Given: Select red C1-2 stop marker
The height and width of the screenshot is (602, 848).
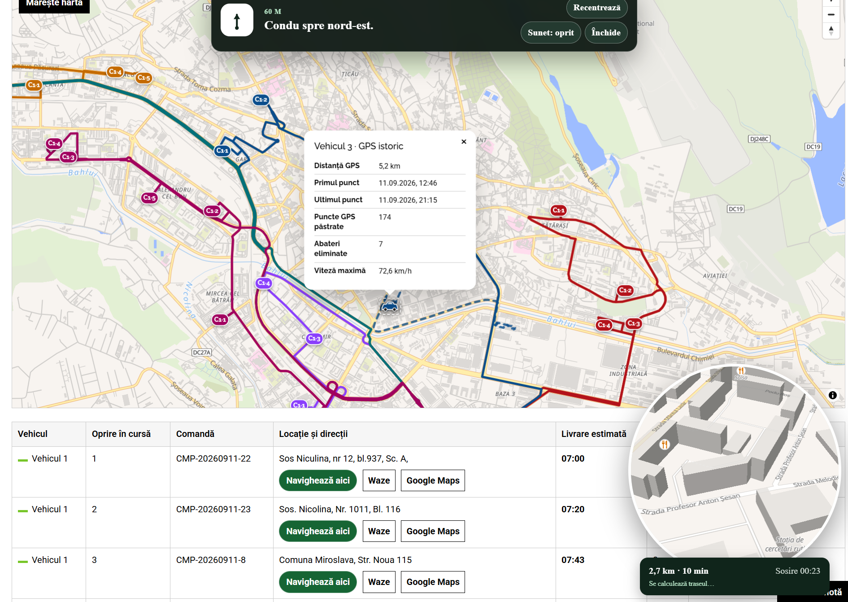Looking at the screenshot, I should 625,290.
